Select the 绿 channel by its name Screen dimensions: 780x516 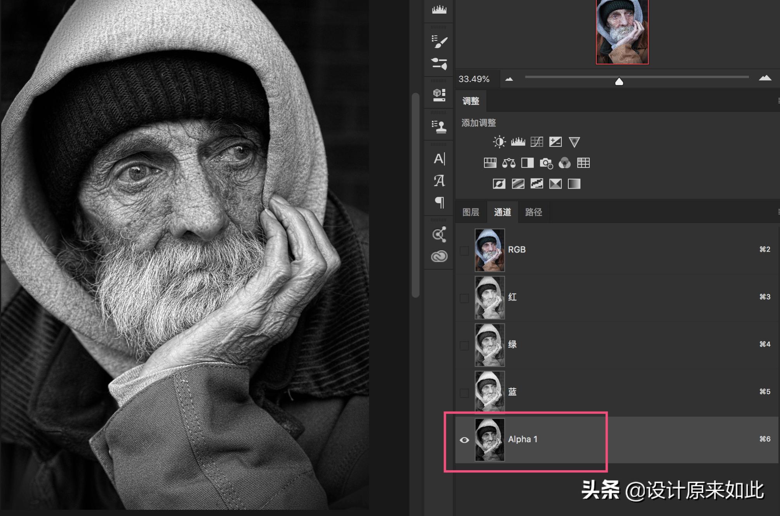click(513, 345)
